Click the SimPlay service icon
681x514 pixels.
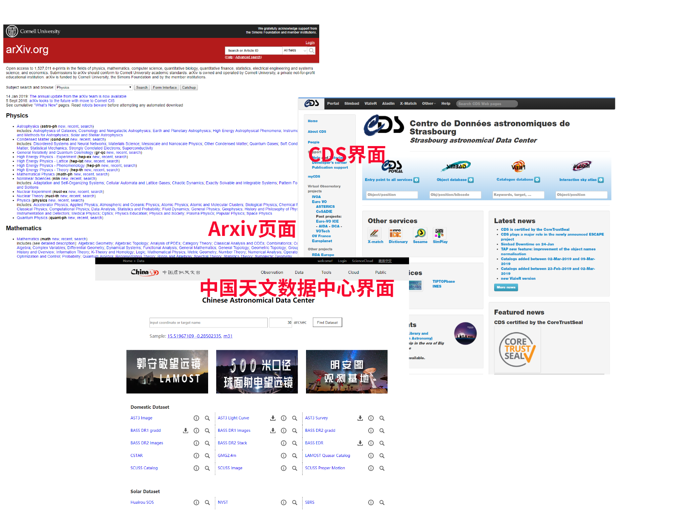point(439,233)
